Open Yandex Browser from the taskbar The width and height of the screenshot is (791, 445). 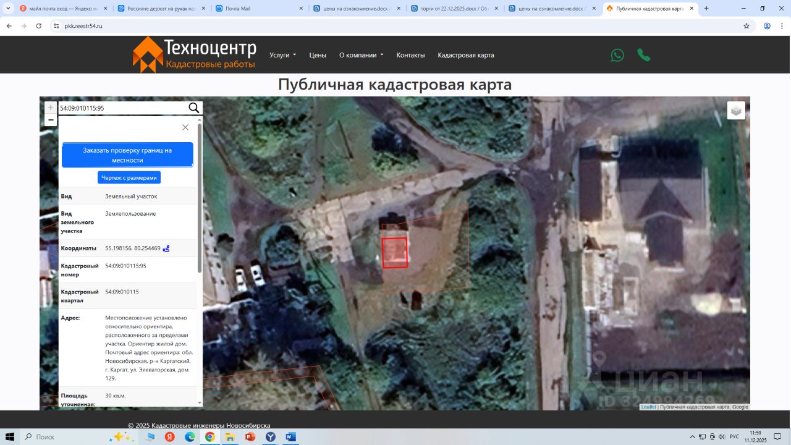pyautogui.click(x=169, y=437)
